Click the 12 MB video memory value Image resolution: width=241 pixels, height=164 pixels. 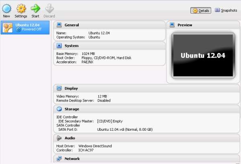(102, 96)
